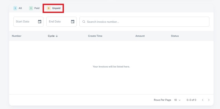This screenshot has height=109, width=220.
Task: Expand the Rows Per Page dropdown
Action: pos(177,100)
